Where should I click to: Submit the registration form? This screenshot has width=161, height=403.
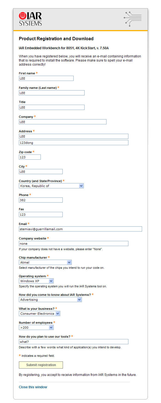point(41,365)
